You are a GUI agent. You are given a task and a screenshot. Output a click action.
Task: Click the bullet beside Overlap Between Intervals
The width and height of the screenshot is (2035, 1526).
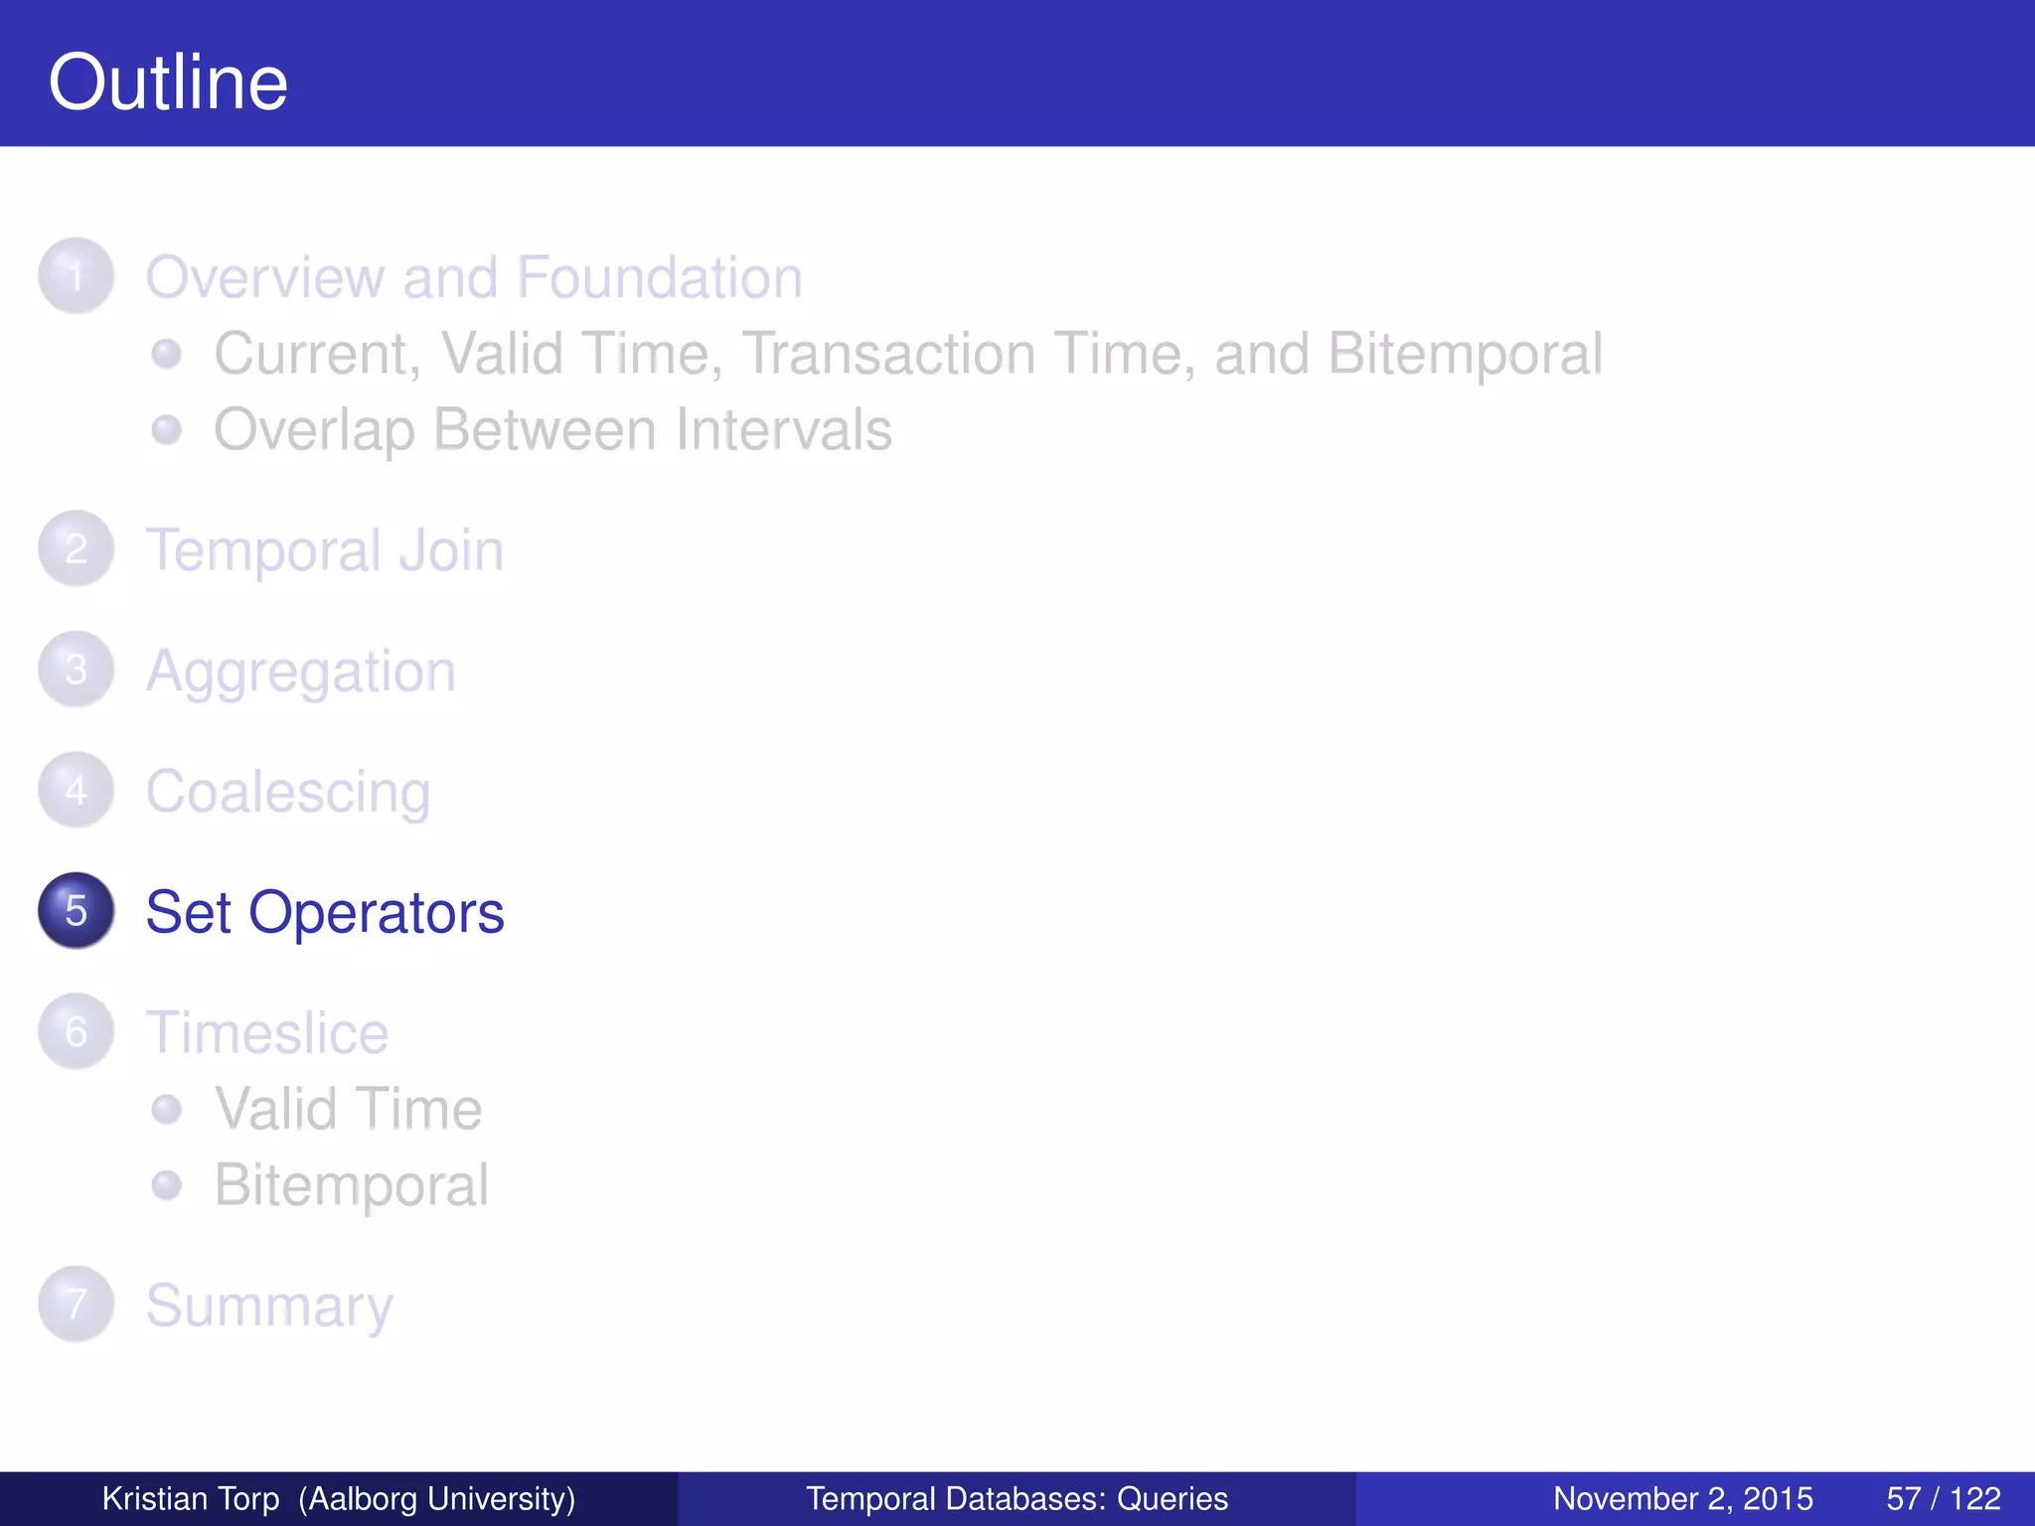pos(167,430)
